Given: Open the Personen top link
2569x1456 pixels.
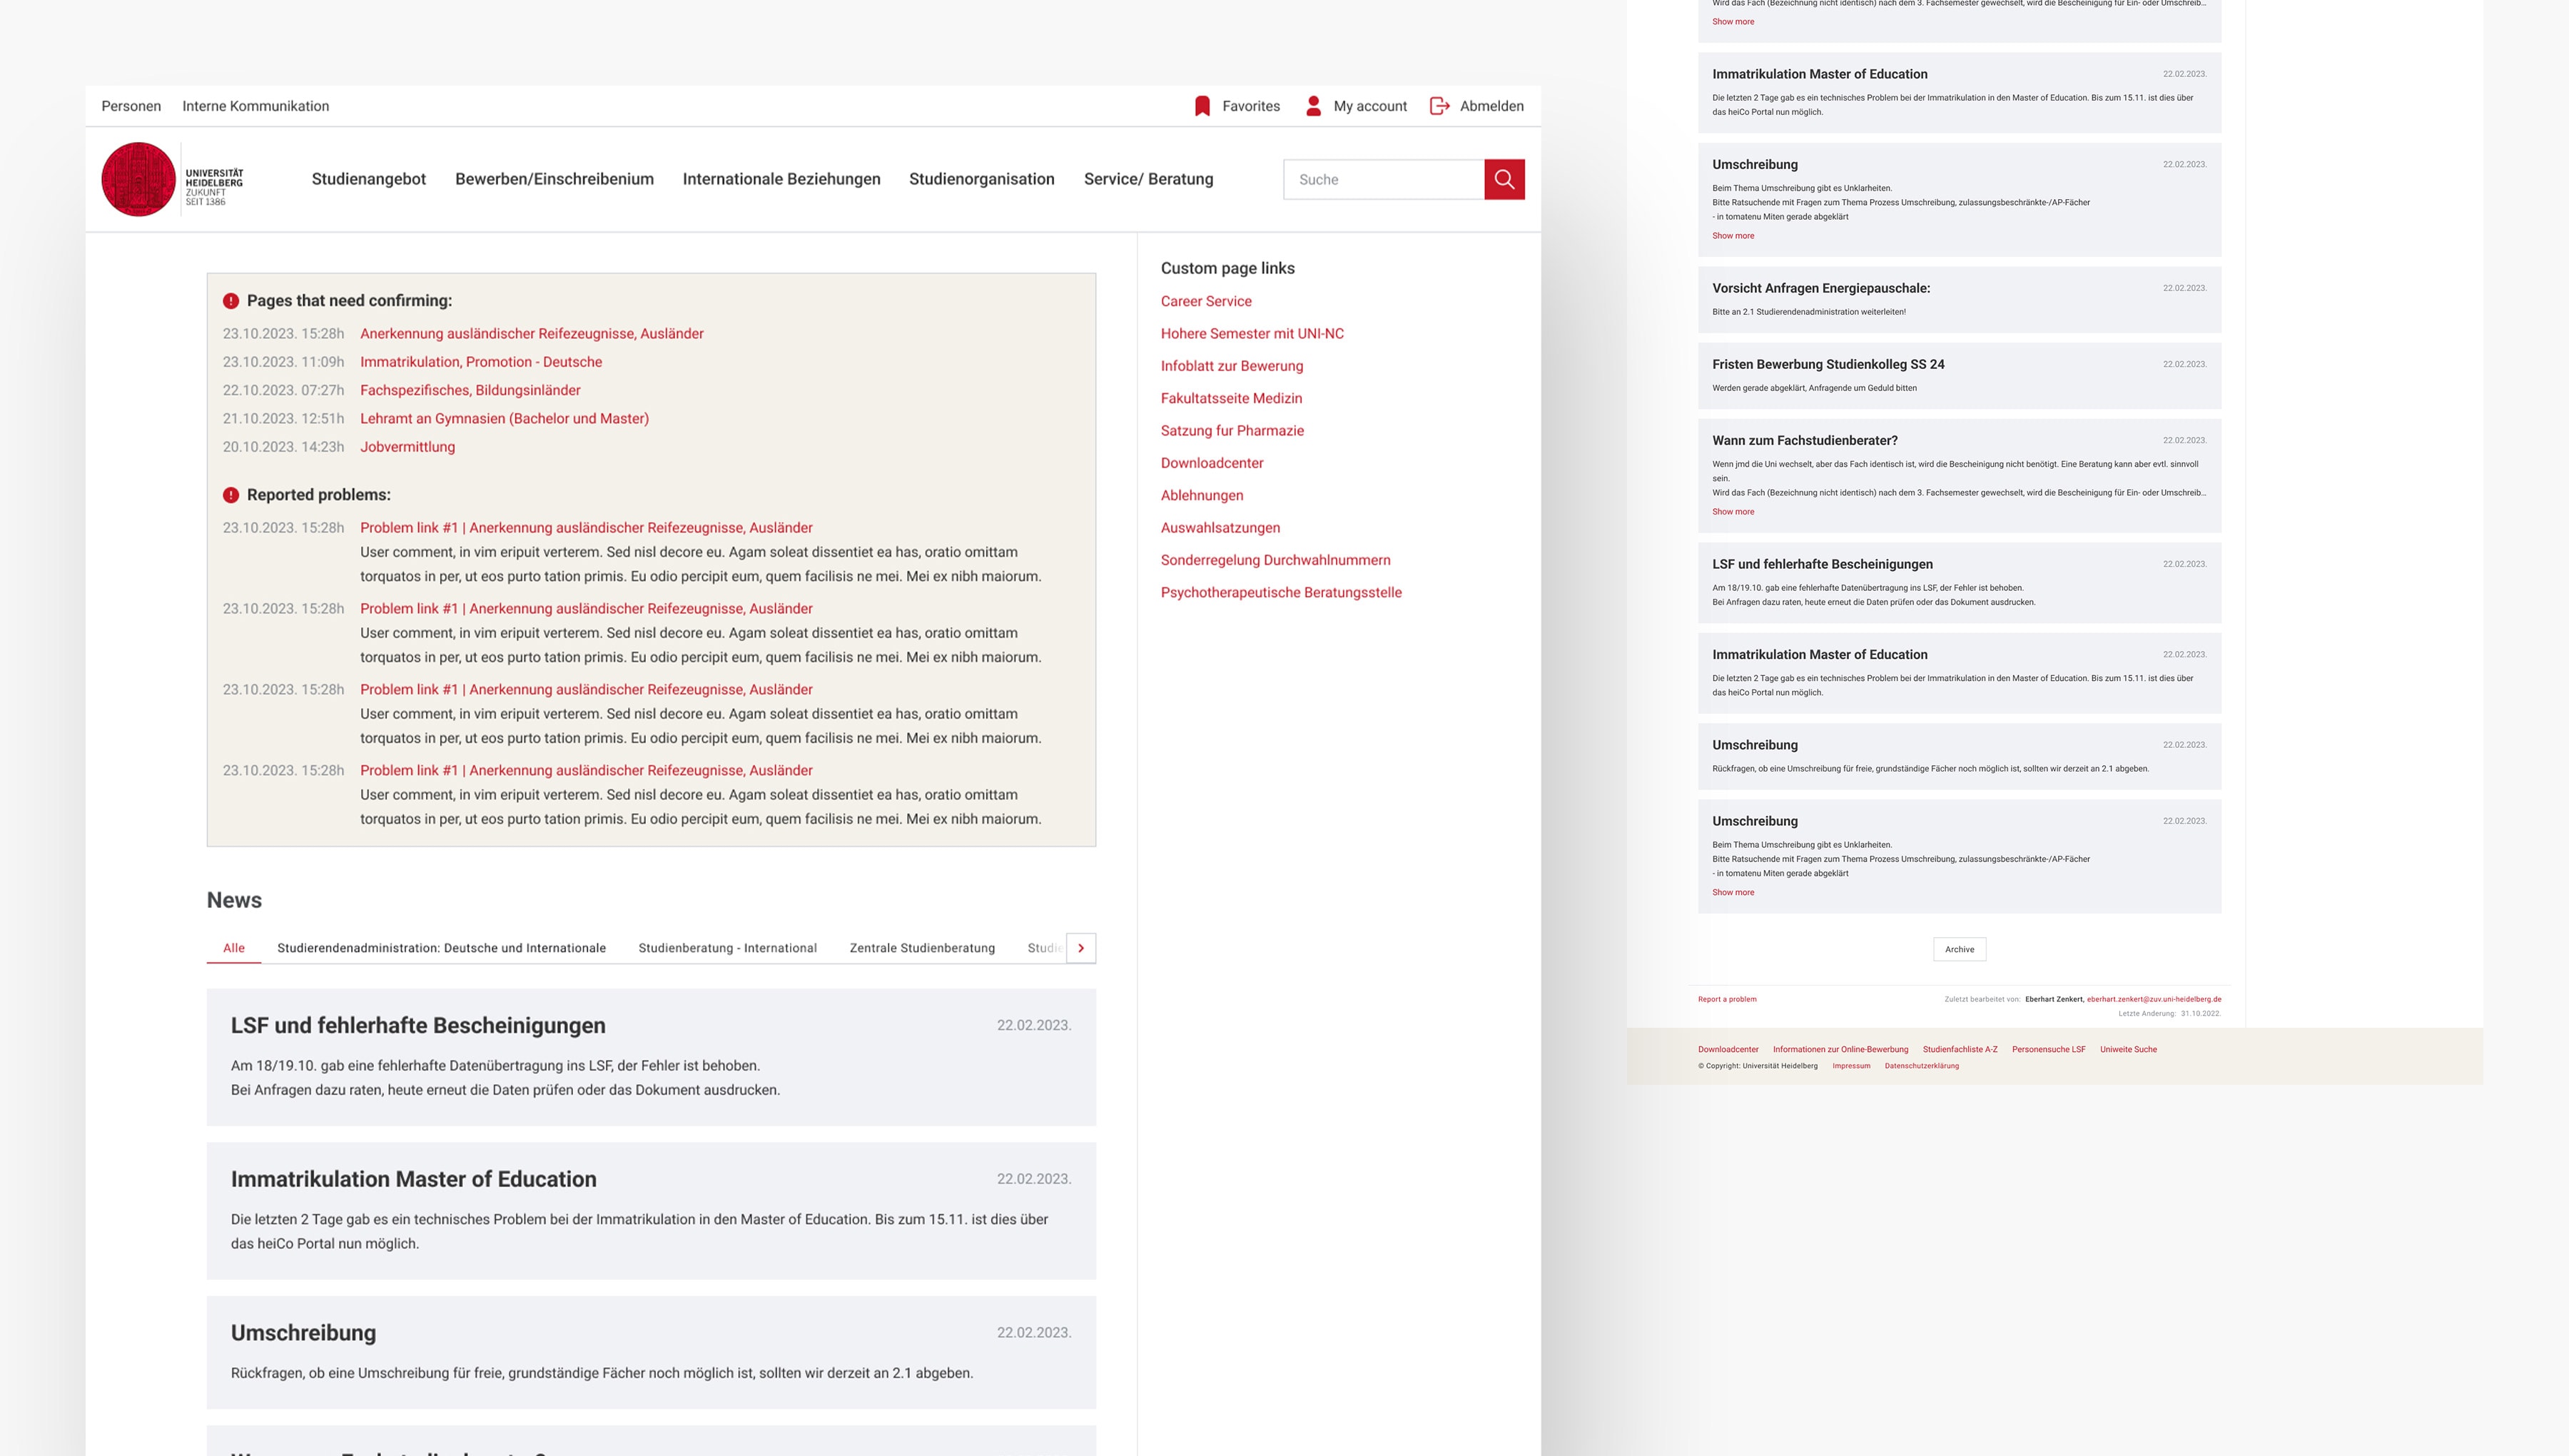Looking at the screenshot, I should (131, 106).
